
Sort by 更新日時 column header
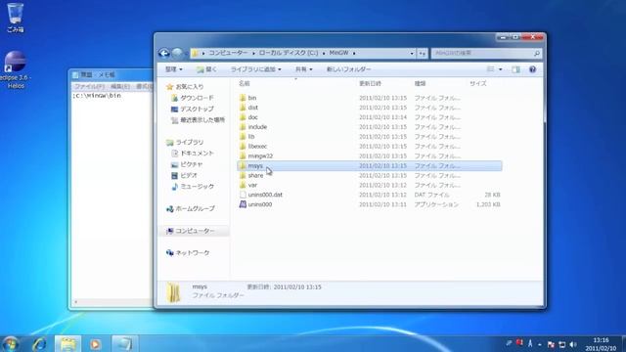370,83
